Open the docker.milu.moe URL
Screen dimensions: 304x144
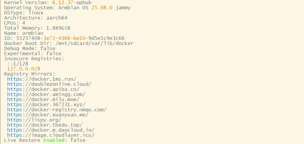pos(43,99)
